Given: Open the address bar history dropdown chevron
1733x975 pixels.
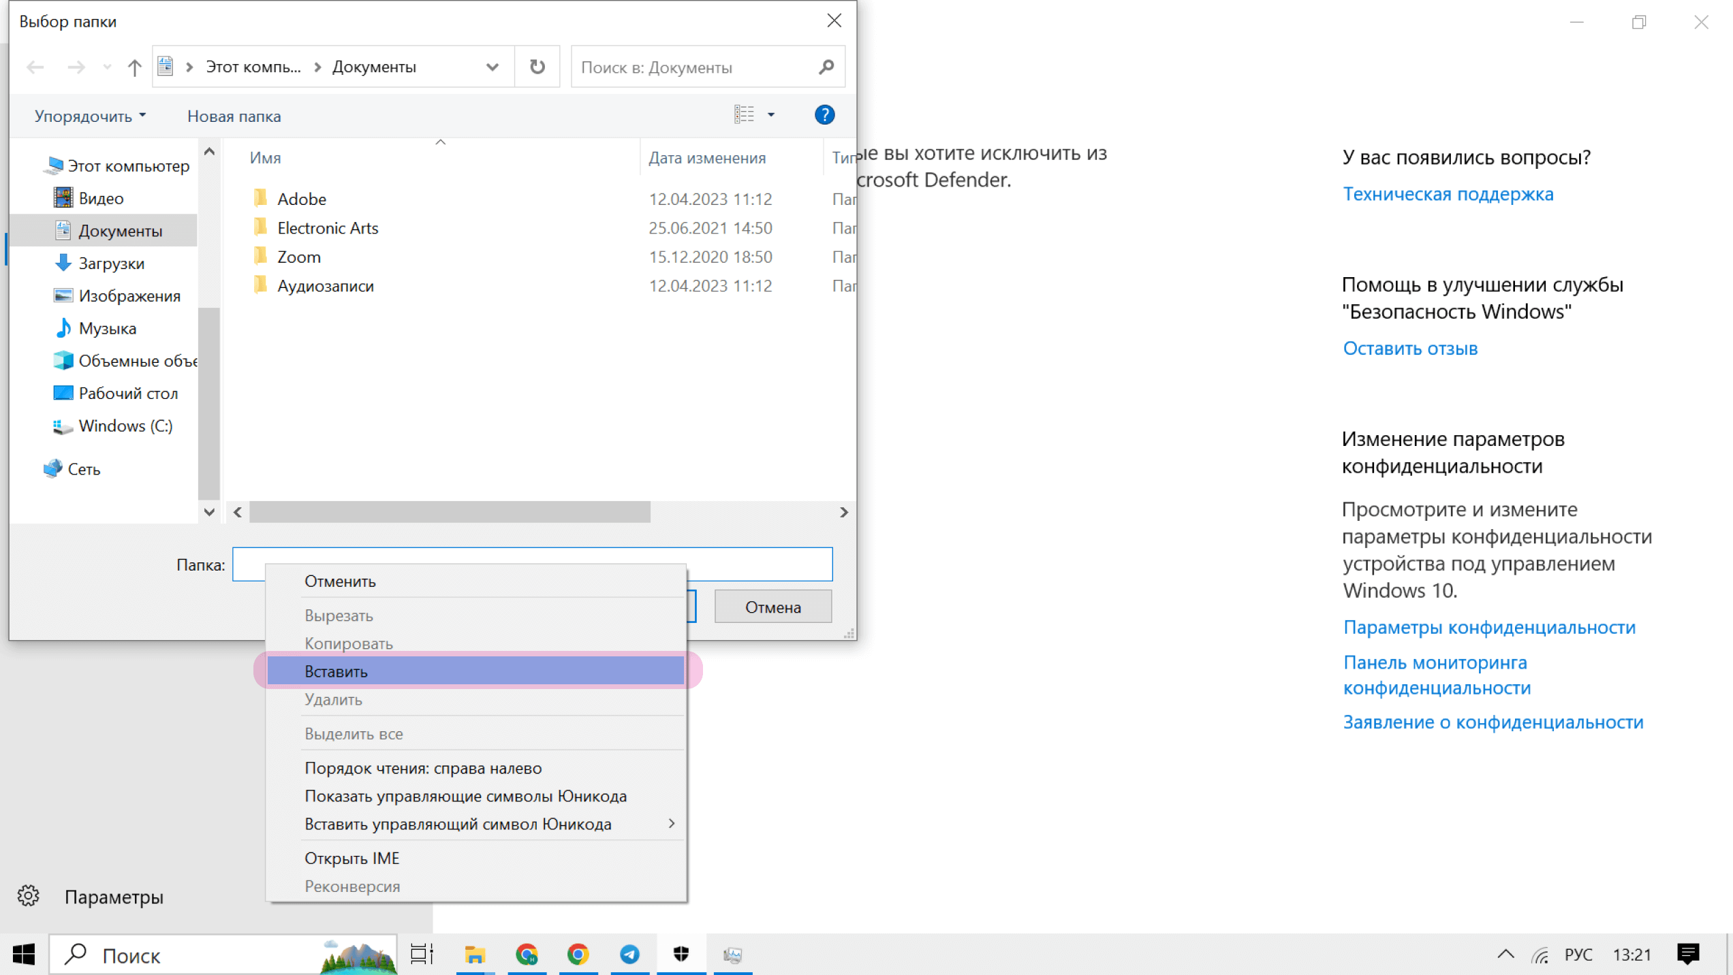Looking at the screenshot, I should pyautogui.click(x=493, y=67).
